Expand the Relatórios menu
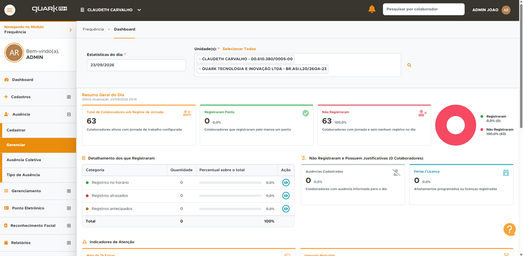Viewport: 523px width, 256px height. pyautogui.click(x=69, y=243)
